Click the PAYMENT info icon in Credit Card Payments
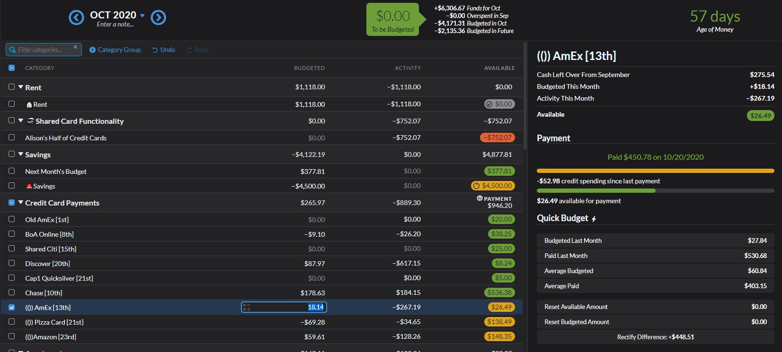Image resolution: width=782 pixels, height=352 pixels. 480,198
